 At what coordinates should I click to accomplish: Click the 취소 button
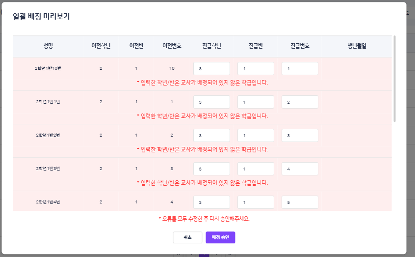187,237
